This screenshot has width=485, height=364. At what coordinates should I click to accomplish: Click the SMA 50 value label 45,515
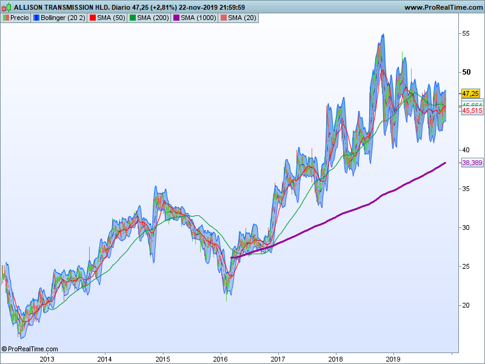pos(472,110)
